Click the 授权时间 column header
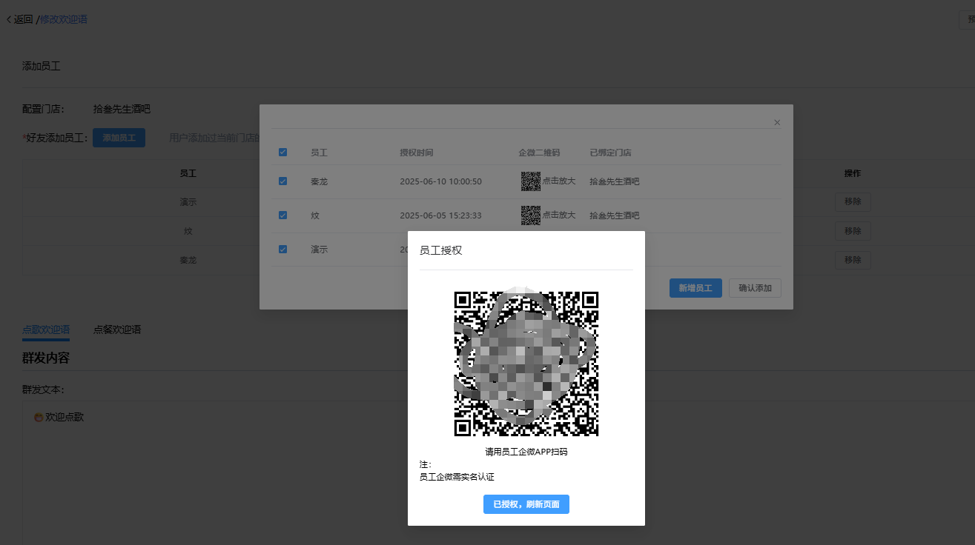The width and height of the screenshot is (975, 545). coord(416,153)
